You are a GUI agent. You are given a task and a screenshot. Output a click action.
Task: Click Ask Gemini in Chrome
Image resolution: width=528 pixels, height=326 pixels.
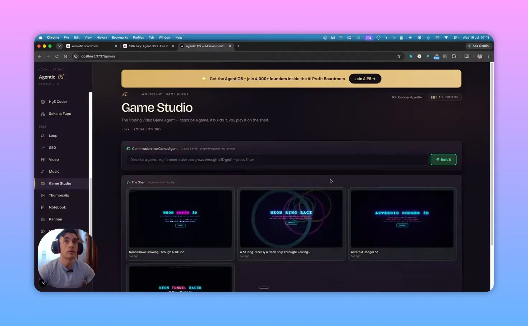tap(478, 46)
